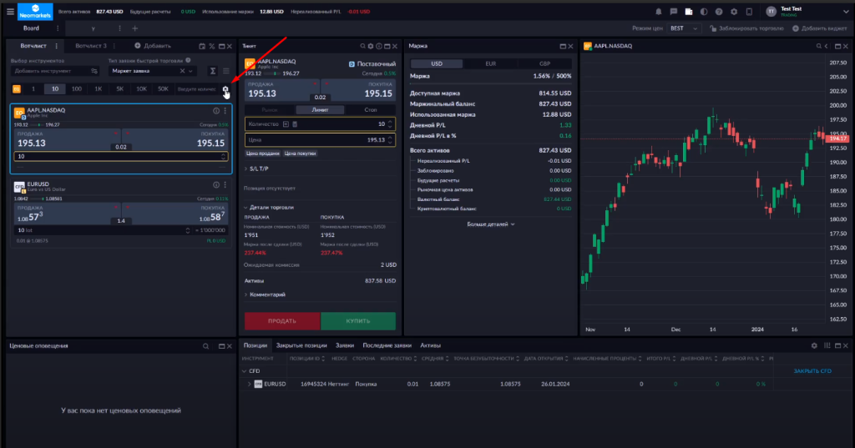Open info icon on AAPL.NASDAQ watchlist card
The height and width of the screenshot is (448, 855).
[216, 111]
